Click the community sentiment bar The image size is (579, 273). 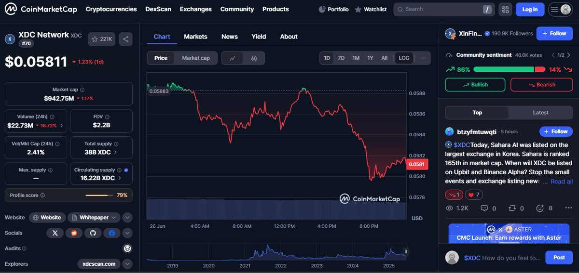click(509, 69)
